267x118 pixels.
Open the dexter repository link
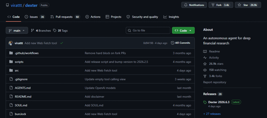pyautogui.click(x=31, y=5)
